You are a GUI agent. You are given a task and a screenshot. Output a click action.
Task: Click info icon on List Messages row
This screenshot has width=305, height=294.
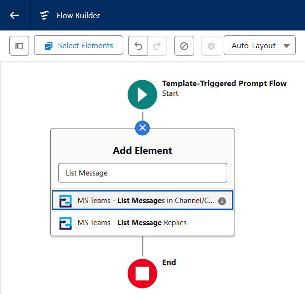coord(222,201)
